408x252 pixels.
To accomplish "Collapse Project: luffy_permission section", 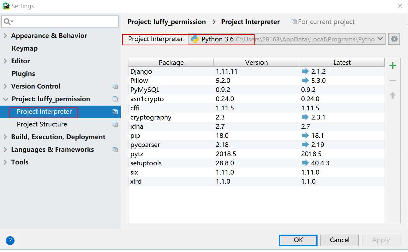I will click(x=5, y=99).
